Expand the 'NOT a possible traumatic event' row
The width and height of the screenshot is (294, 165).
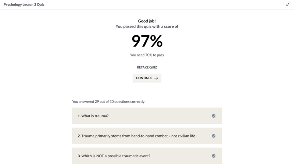147,156
